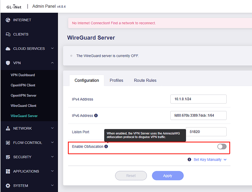Click info icon next to IPv6 Address
Screen dimensions: 252x192
coord(96,116)
